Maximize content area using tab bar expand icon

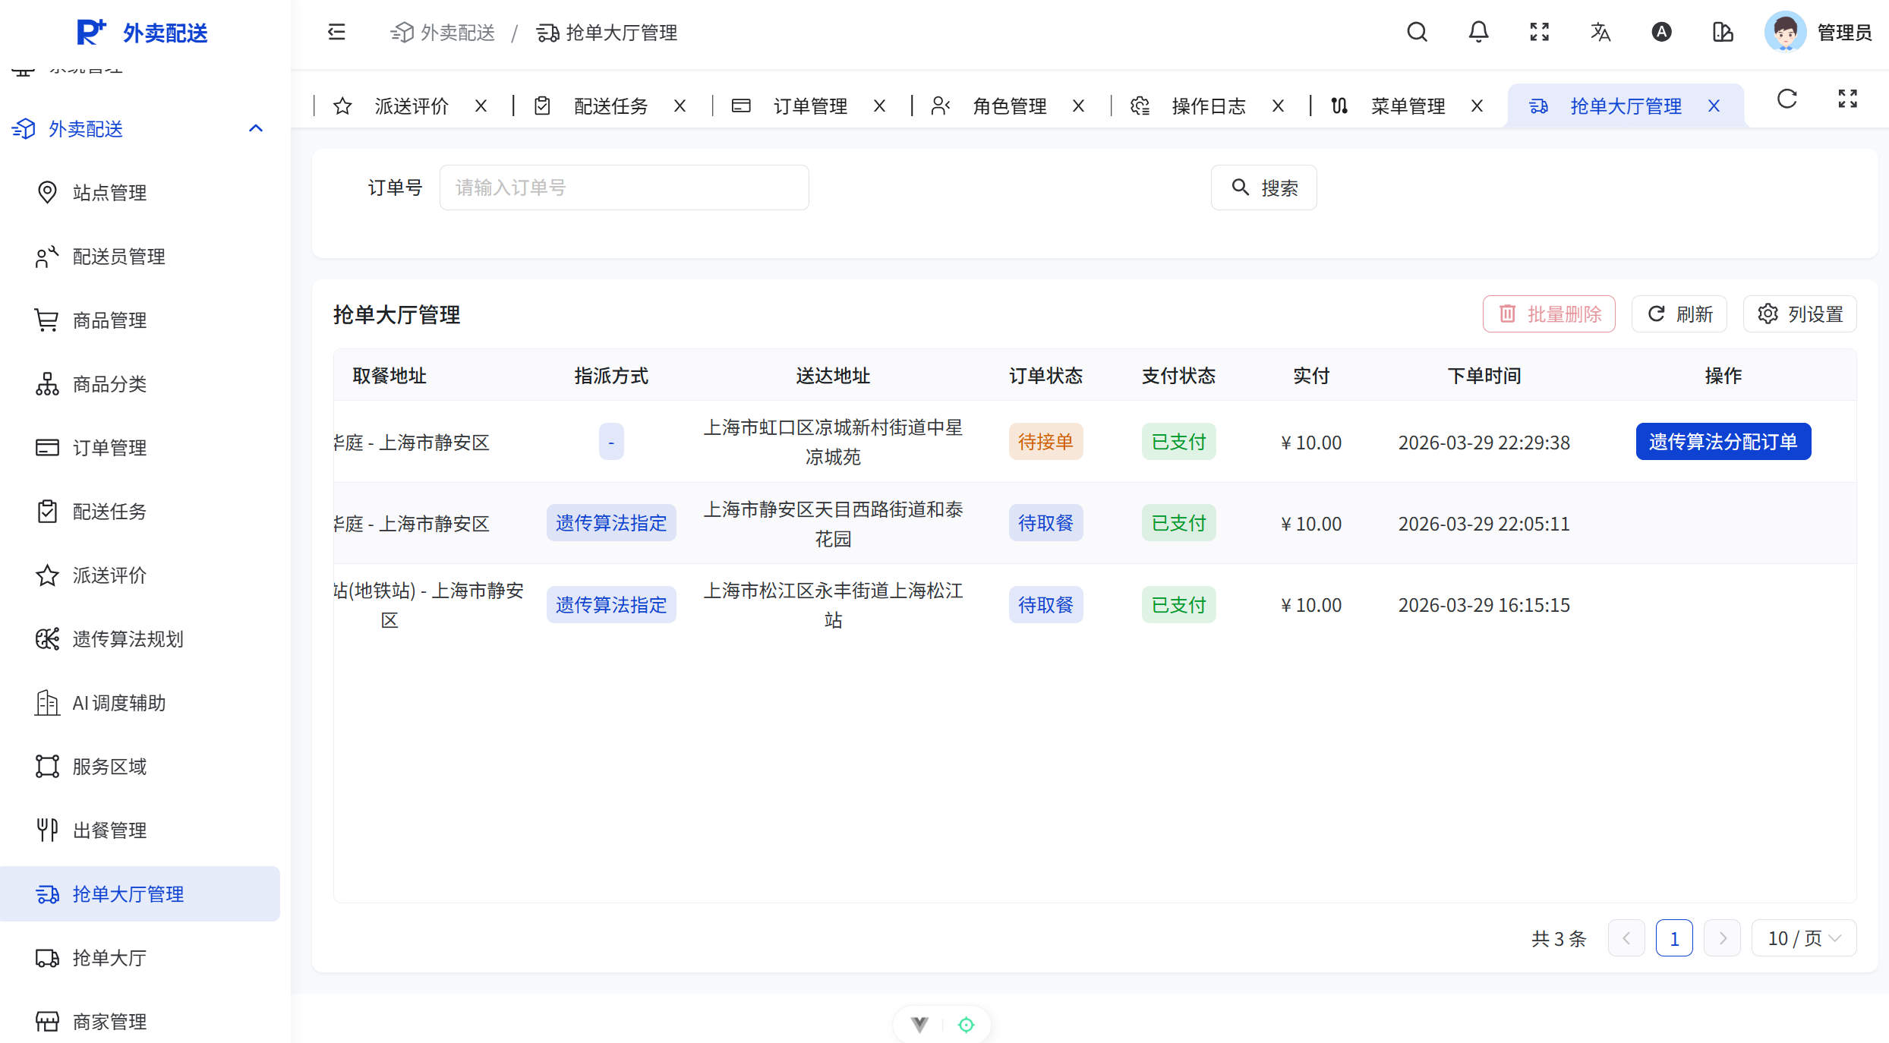point(1847,99)
